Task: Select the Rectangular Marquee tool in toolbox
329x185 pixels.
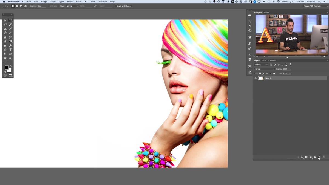Action: click(10, 21)
